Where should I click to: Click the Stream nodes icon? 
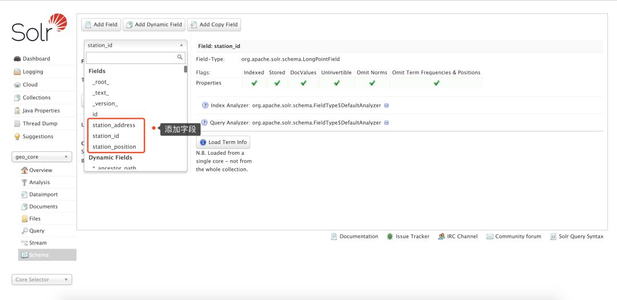click(x=25, y=243)
